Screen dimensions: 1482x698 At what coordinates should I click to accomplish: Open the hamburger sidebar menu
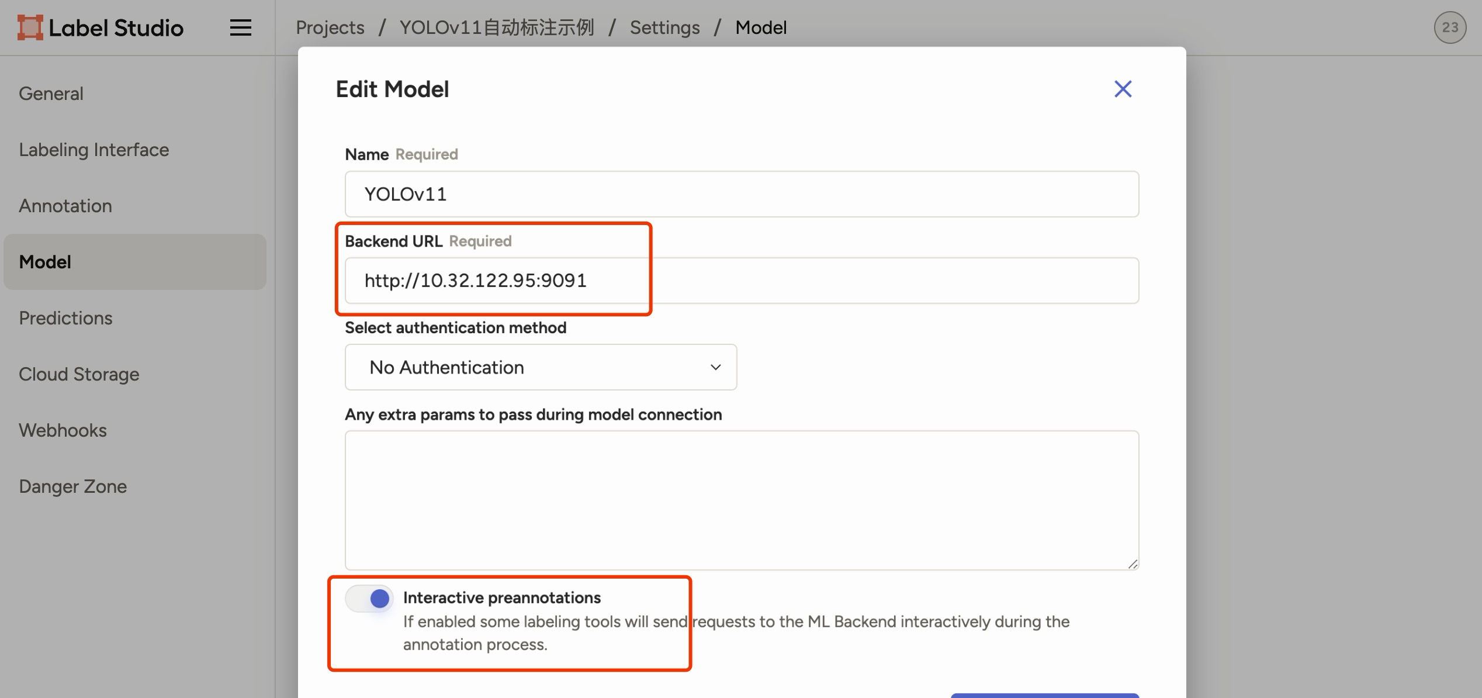(240, 27)
